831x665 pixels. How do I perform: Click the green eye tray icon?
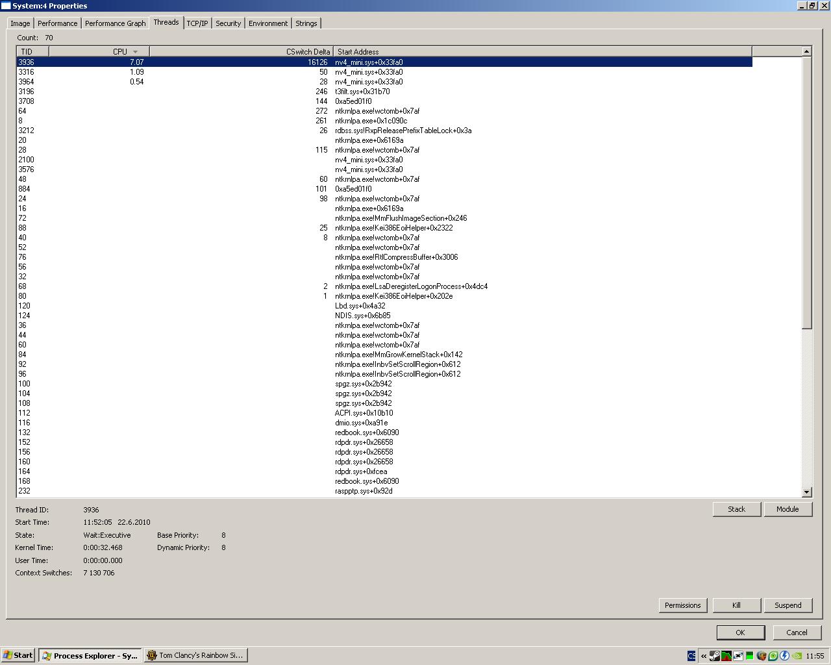pyautogui.click(x=773, y=656)
